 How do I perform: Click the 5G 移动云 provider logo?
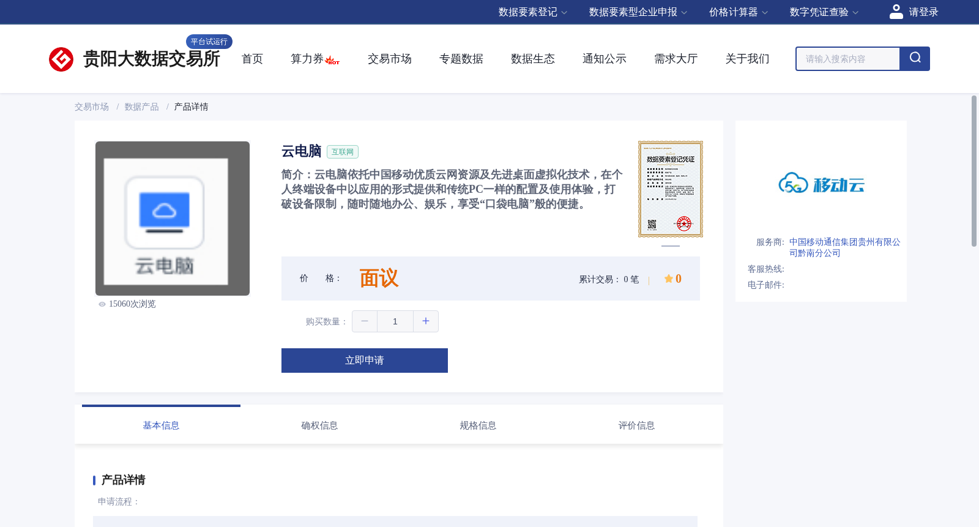point(821,183)
